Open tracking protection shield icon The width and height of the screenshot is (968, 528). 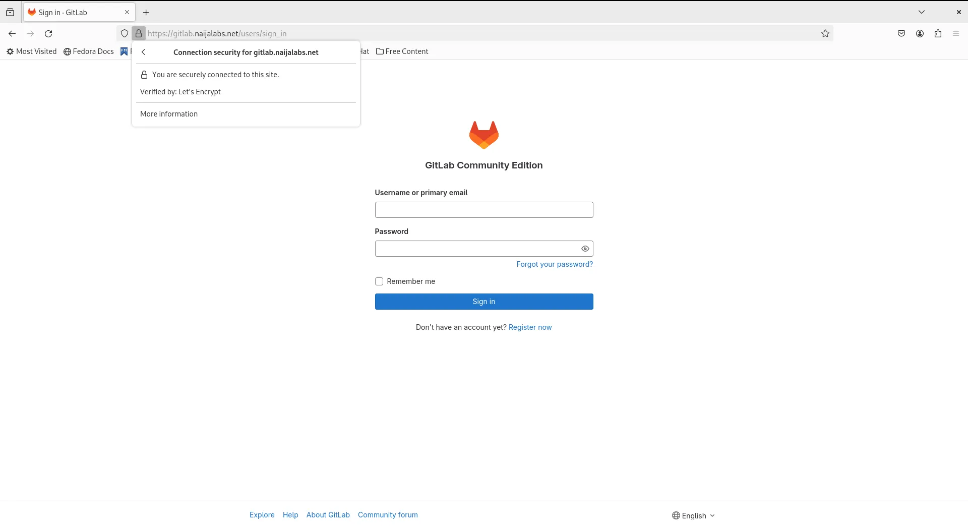coord(125,34)
